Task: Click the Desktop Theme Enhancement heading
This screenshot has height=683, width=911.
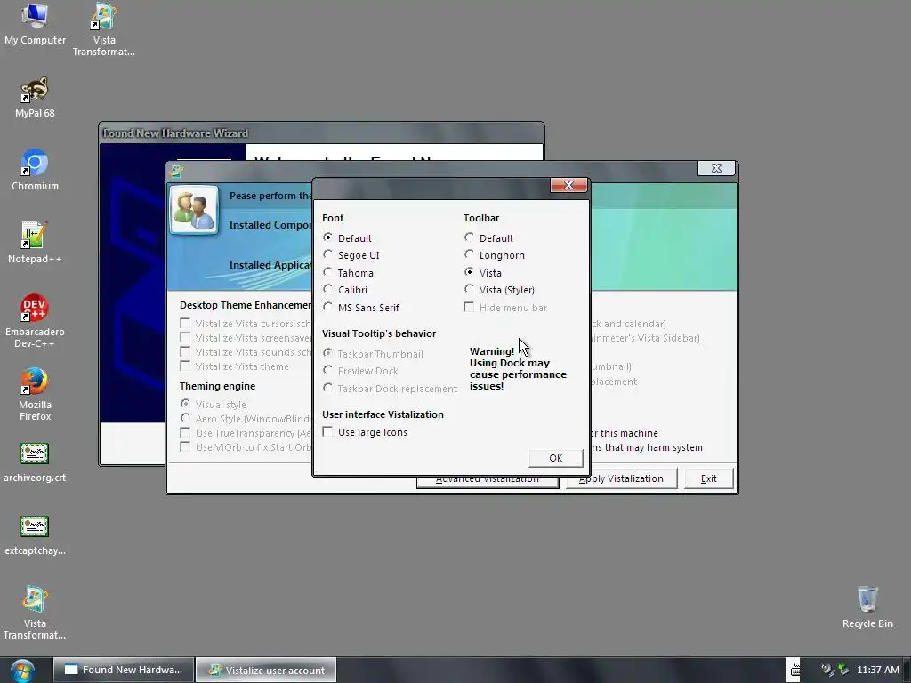Action: (246, 305)
